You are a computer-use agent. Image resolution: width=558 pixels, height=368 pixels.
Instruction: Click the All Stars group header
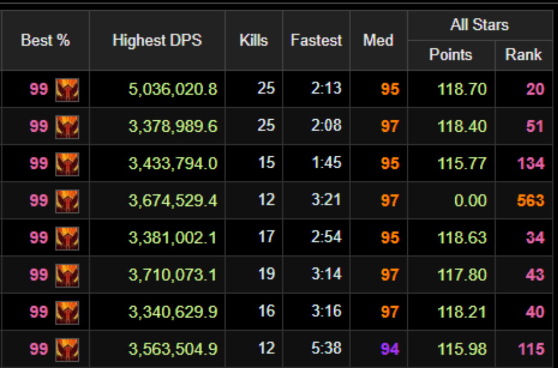[479, 25]
